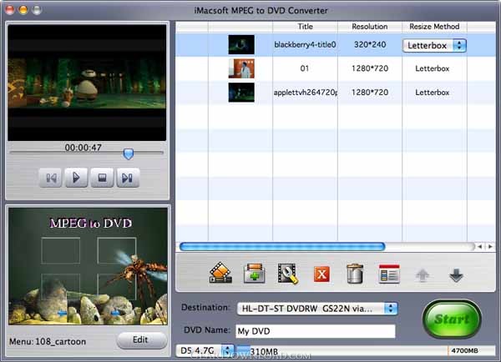Open the Destination drive dropdown
The width and height of the screenshot is (501, 362).
(x=317, y=309)
